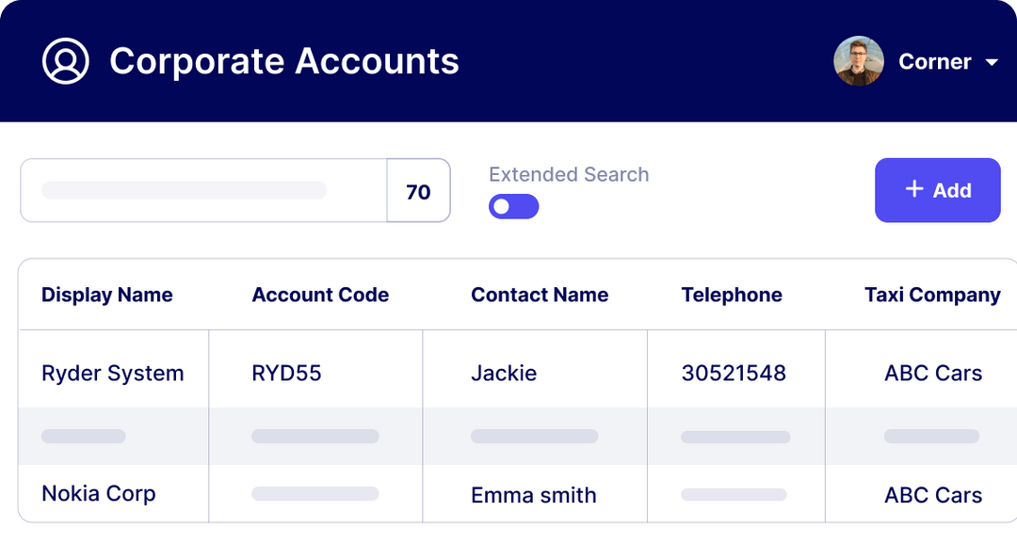Click telephone number 30521548
Viewport: 1017px width, 543px height.
[734, 374]
